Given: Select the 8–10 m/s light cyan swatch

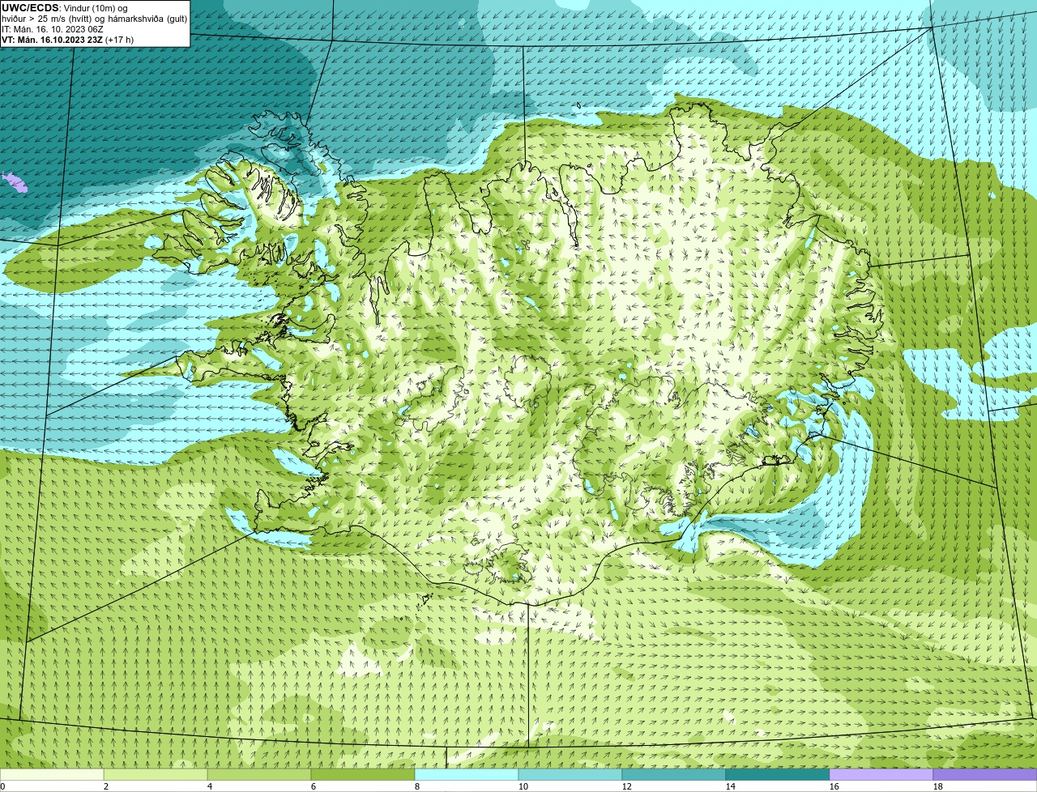Looking at the screenshot, I should click(x=467, y=775).
